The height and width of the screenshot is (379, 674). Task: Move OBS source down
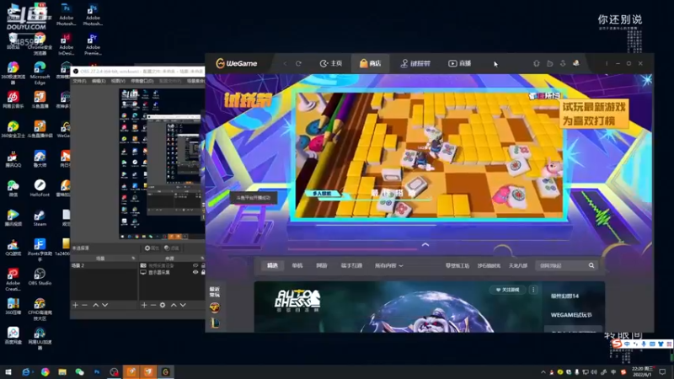coord(183,305)
